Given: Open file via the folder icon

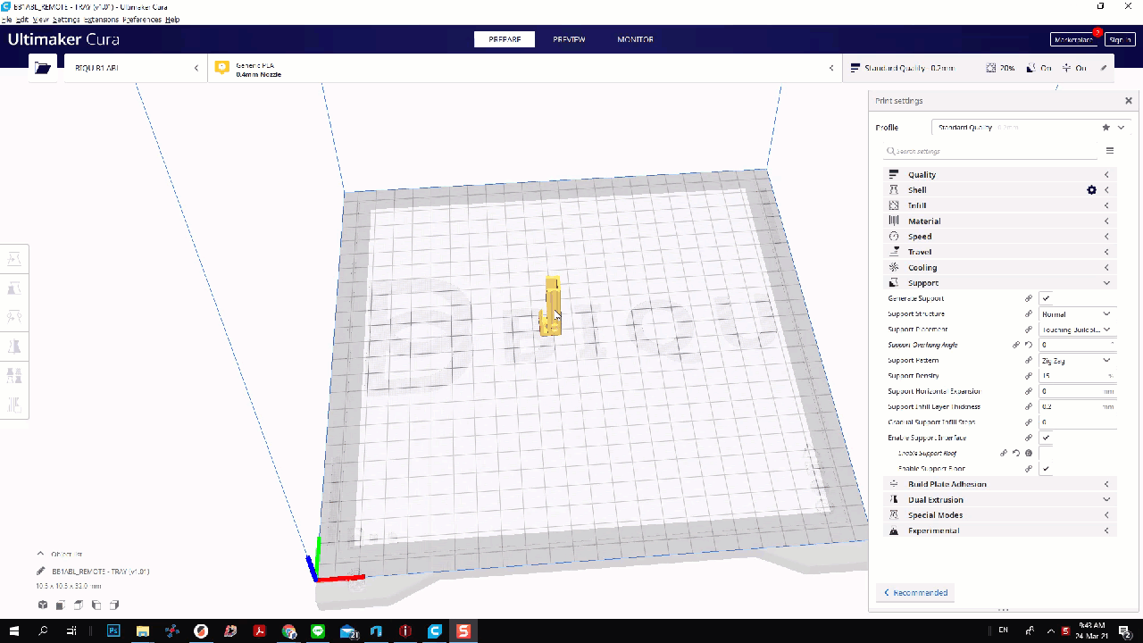Looking at the screenshot, I should coord(42,68).
